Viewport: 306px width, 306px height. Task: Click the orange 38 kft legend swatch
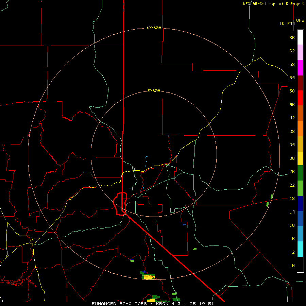tap(300, 129)
